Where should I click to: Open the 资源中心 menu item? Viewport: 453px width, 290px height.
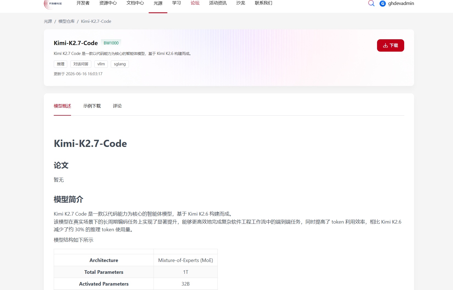click(108, 3)
